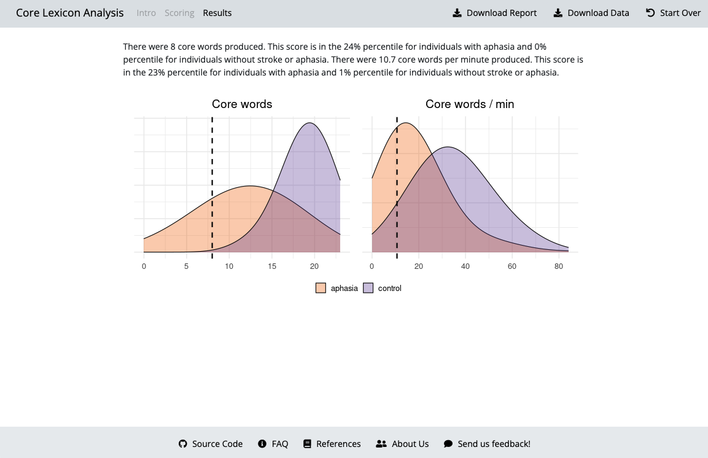
Task: Click the Core Lexicon Analysis title
Action: (x=70, y=13)
